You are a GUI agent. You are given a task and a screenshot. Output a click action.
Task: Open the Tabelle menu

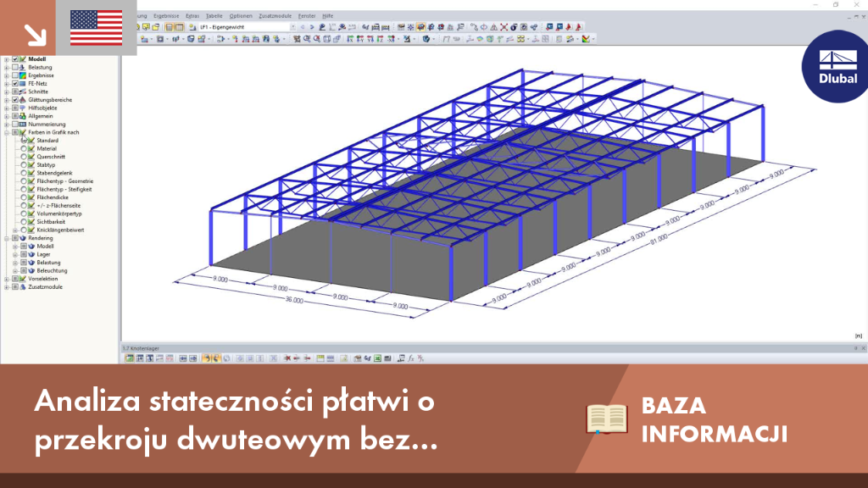coord(214,16)
